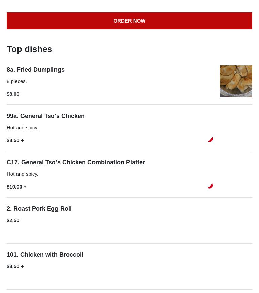Click $8.50 + price under Chicken with Broccoli
The height and width of the screenshot is (293, 259).
click(15, 266)
